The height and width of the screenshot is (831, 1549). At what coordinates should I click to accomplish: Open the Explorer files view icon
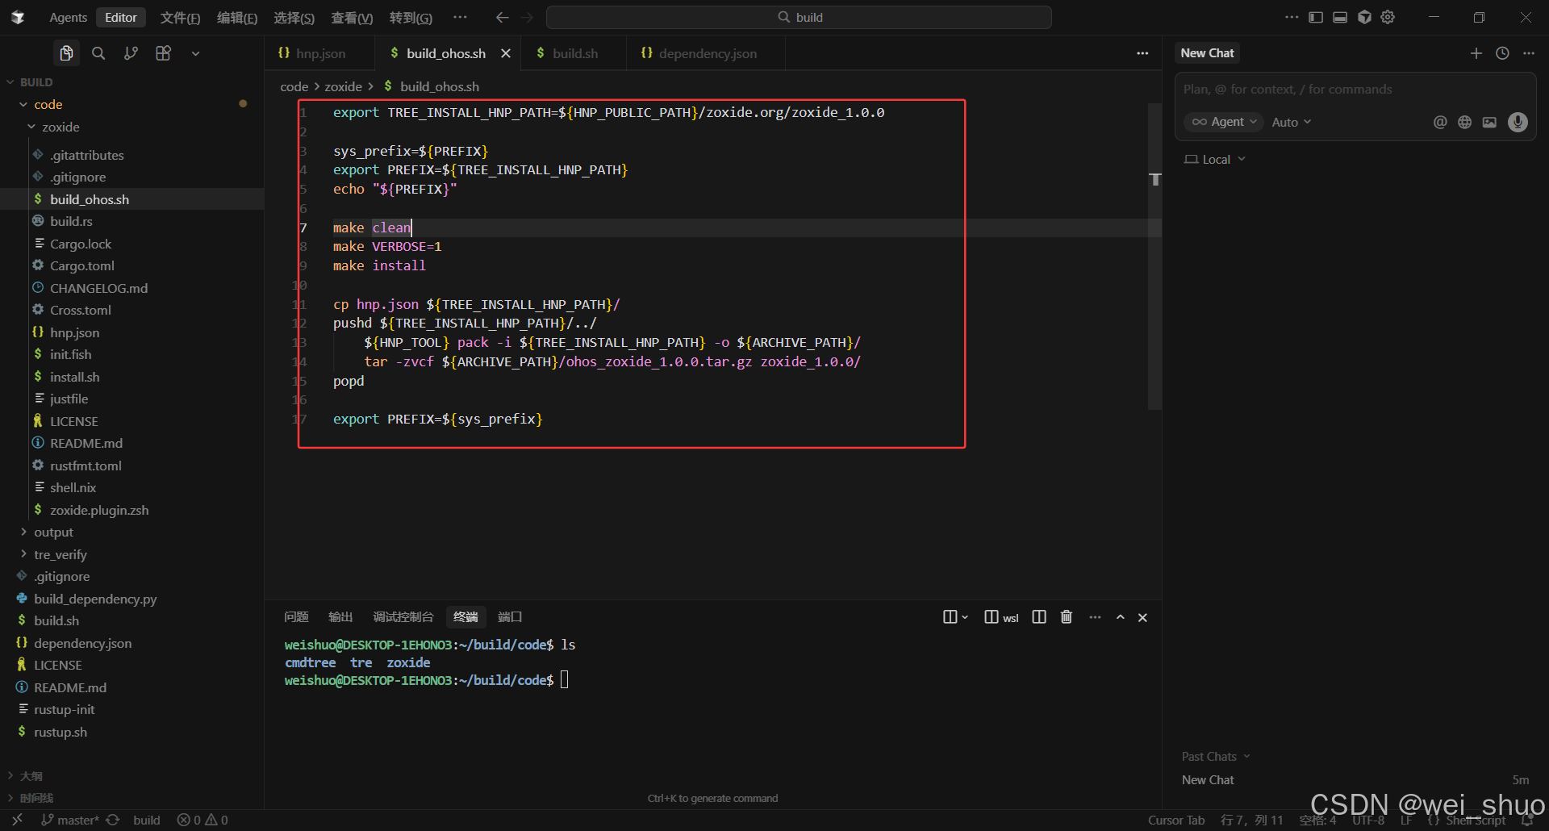(x=66, y=53)
